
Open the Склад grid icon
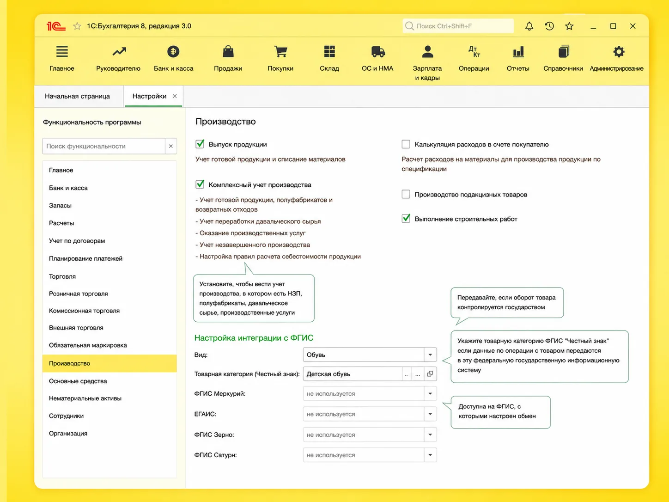pos(329,51)
